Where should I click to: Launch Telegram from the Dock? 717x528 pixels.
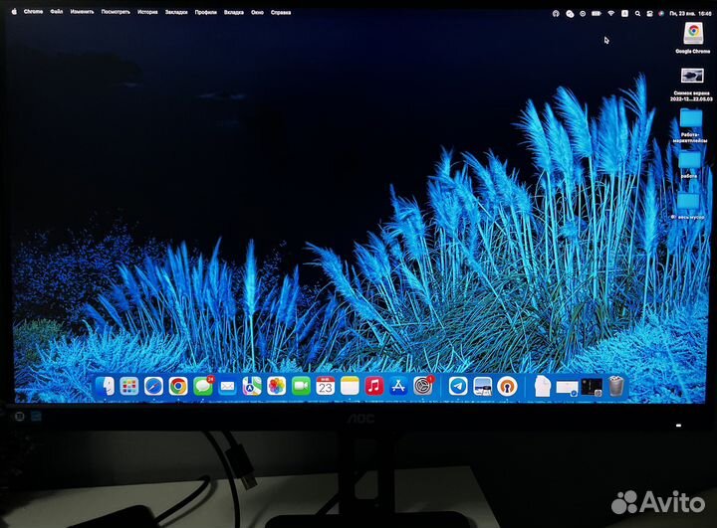[458, 387]
